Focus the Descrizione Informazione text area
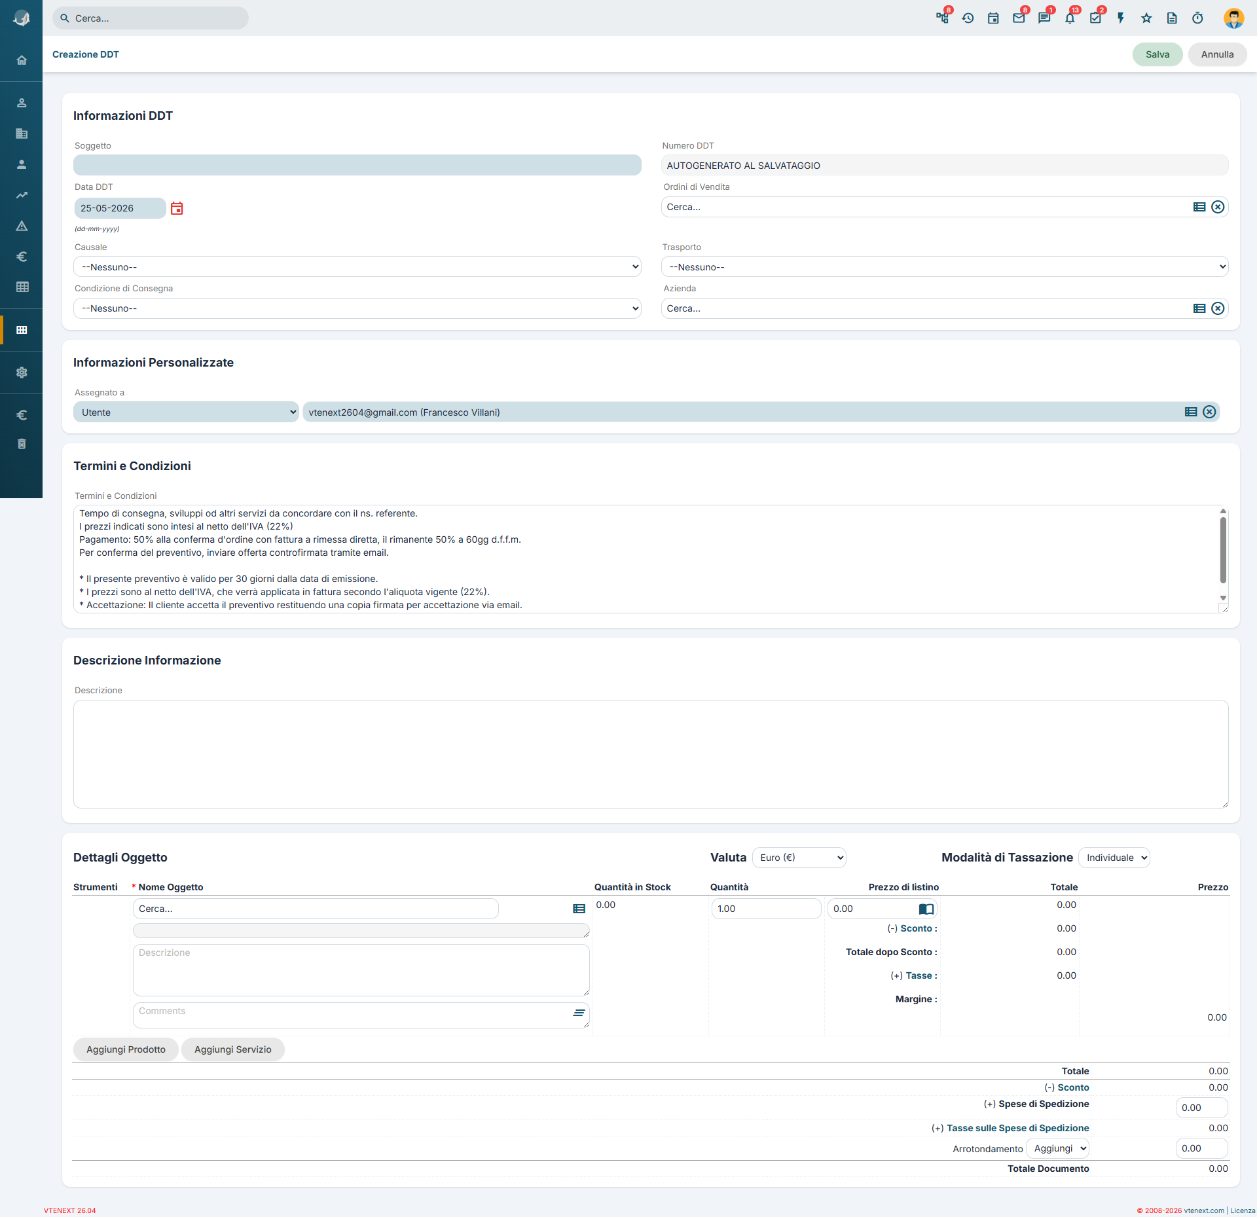 [x=651, y=754]
